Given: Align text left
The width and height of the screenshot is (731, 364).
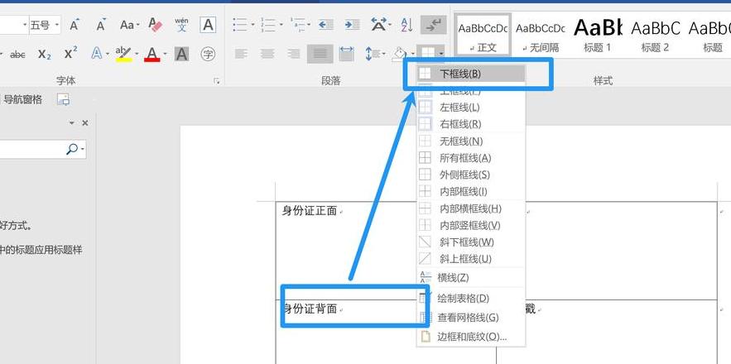Looking at the screenshot, I should point(241,54).
